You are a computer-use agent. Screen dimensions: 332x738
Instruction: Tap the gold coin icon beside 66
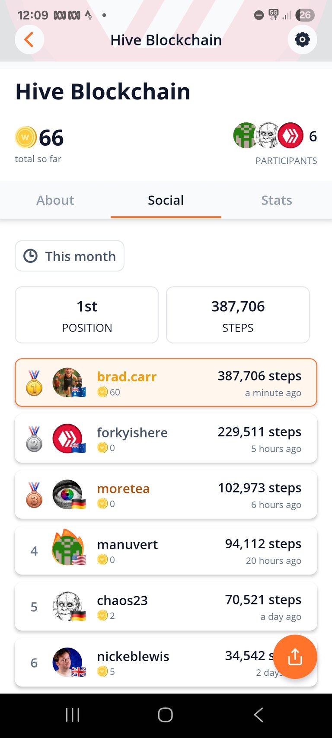click(26, 137)
